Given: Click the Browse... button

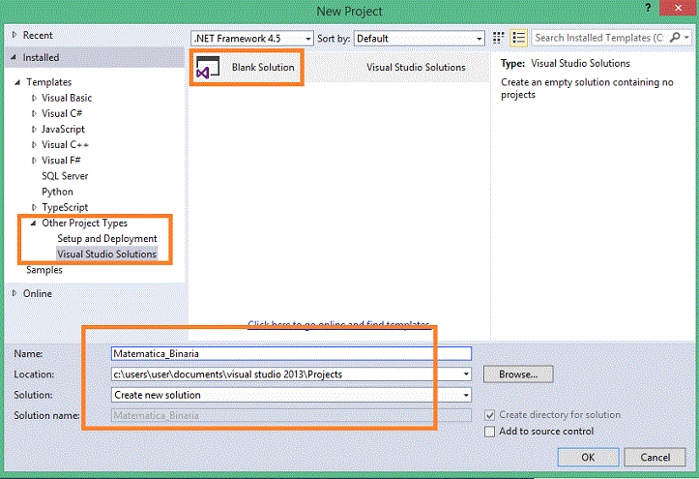Looking at the screenshot, I should tap(518, 374).
